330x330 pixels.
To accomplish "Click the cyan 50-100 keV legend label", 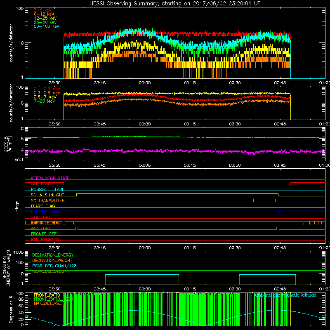I will pos(47,26).
